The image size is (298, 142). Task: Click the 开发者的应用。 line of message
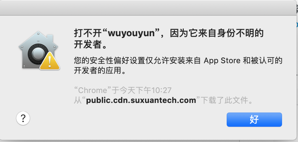coord(100,71)
